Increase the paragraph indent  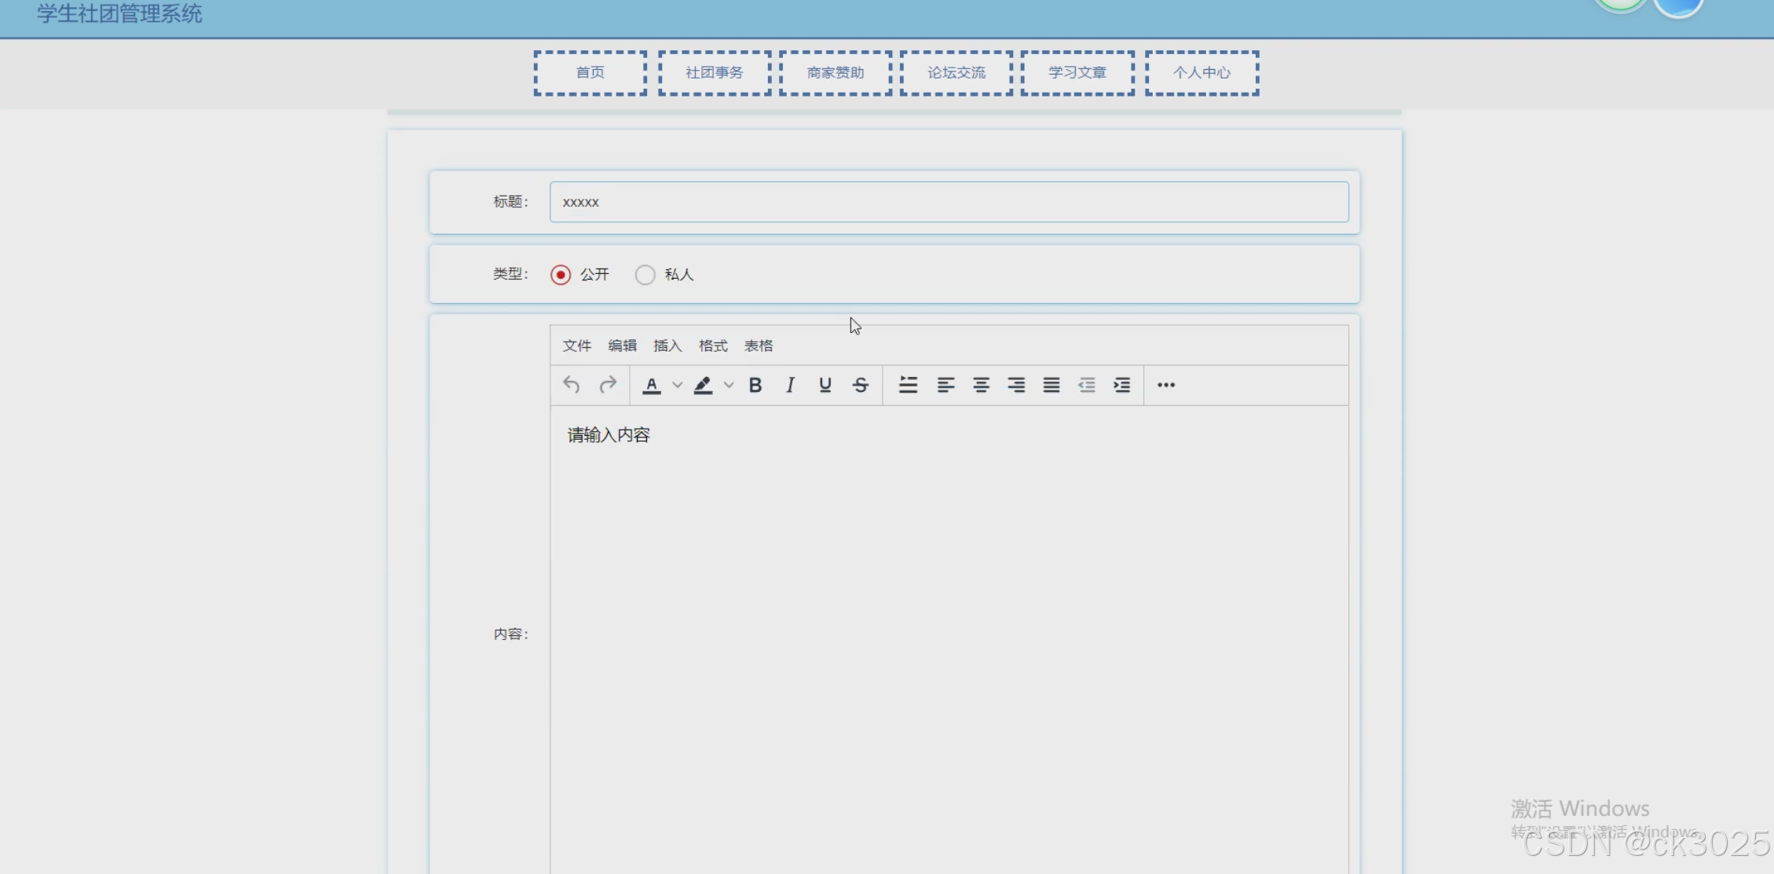[x=1121, y=385]
